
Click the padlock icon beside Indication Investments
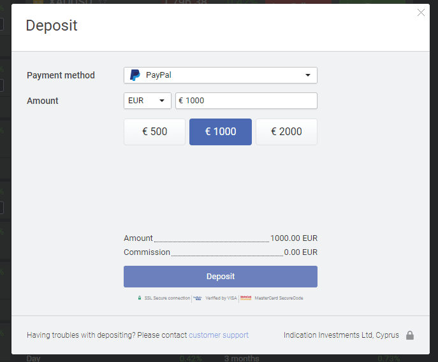[x=410, y=335]
